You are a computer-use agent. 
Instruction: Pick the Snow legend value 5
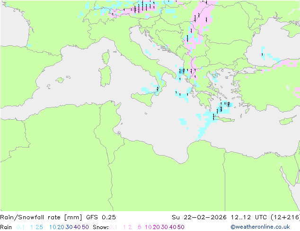pyautogui.click(x=139, y=227)
